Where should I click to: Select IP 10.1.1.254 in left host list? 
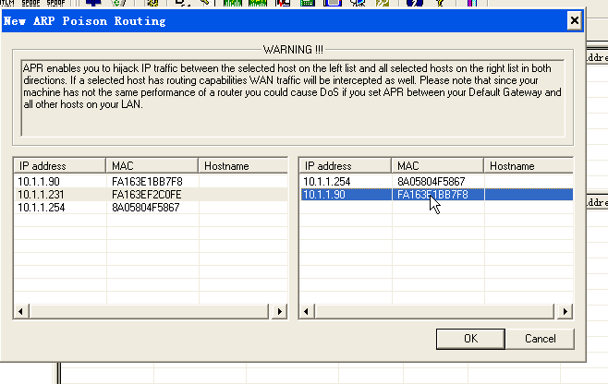41,208
